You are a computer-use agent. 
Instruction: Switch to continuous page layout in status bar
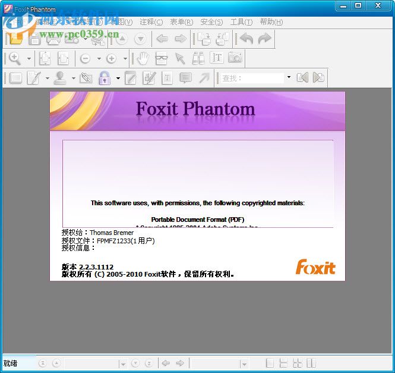284,363
